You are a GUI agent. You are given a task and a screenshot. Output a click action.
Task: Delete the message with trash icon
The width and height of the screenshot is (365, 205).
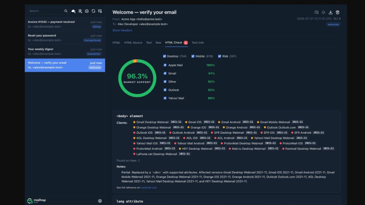[337, 12]
